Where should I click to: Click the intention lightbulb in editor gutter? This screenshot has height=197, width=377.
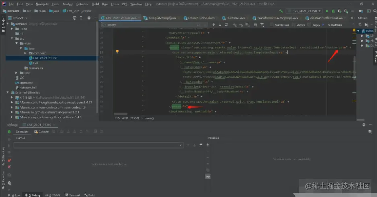tap(117, 52)
